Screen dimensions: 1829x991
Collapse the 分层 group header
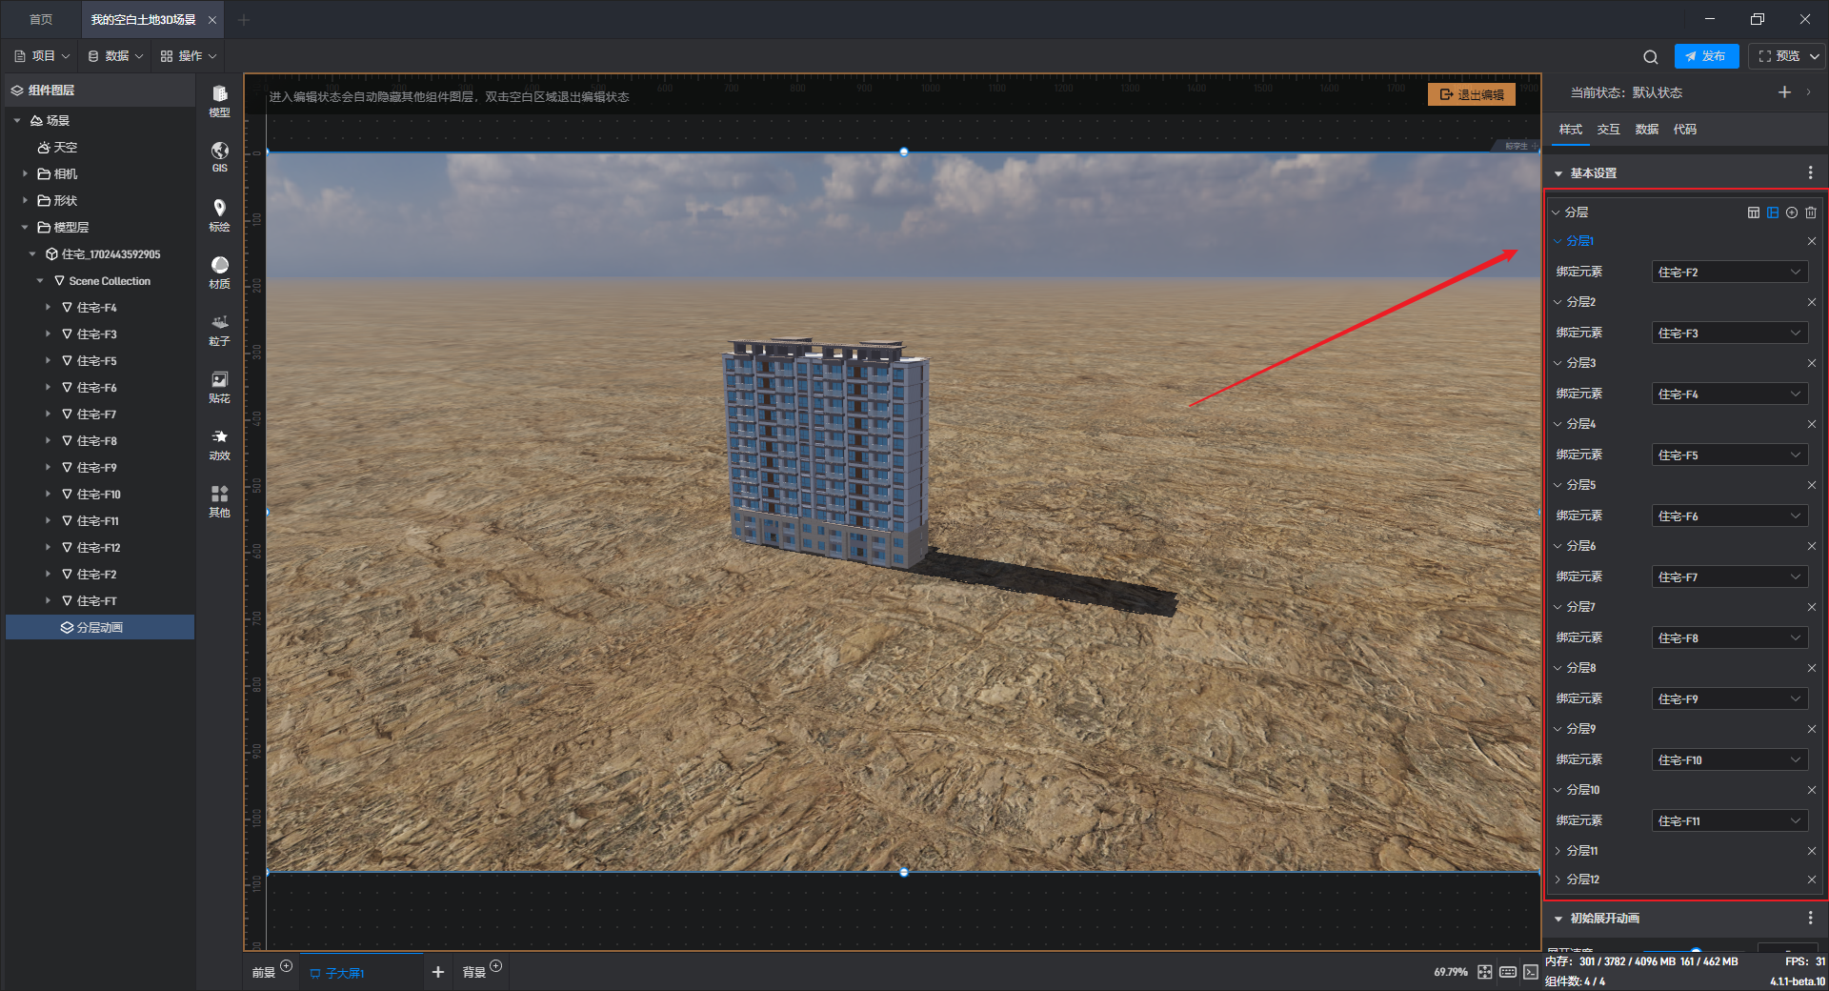1557,212
